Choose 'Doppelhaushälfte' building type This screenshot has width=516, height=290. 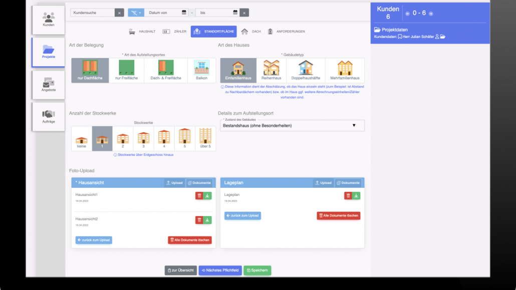tap(306, 70)
